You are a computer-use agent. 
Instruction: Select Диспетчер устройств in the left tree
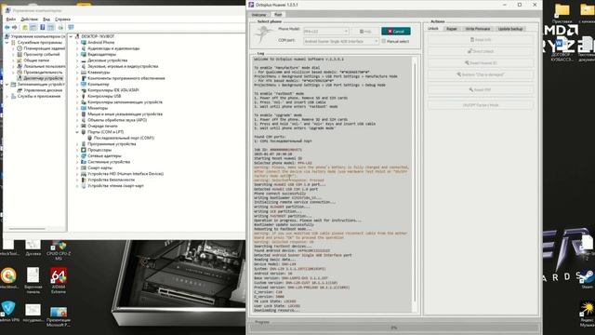click(43, 78)
